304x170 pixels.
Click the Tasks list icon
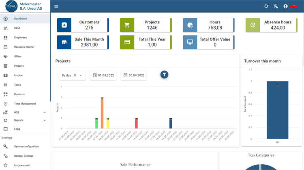pos(6,85)
